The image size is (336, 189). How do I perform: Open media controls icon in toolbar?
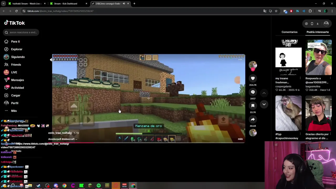coord(319,11)
